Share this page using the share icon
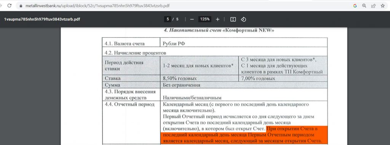The width and height of the screenshot is (390, 145). click(373, 6)
